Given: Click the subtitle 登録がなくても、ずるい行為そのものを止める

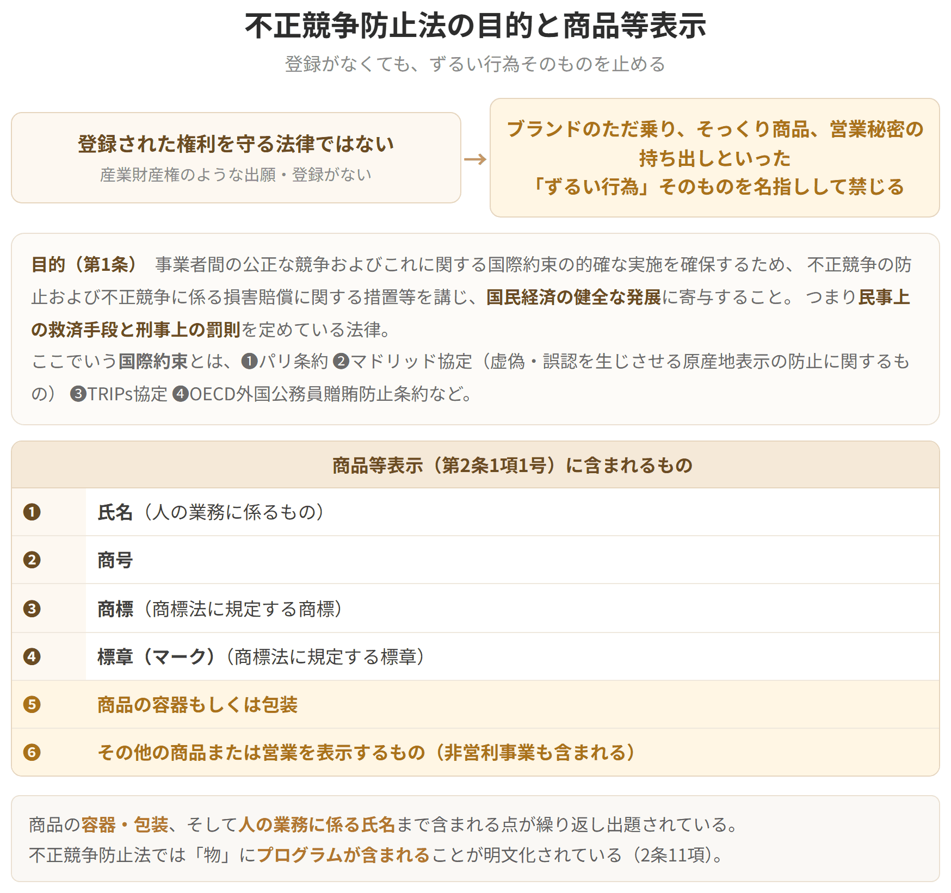Looking at the screenshot, I should [475, 64].
